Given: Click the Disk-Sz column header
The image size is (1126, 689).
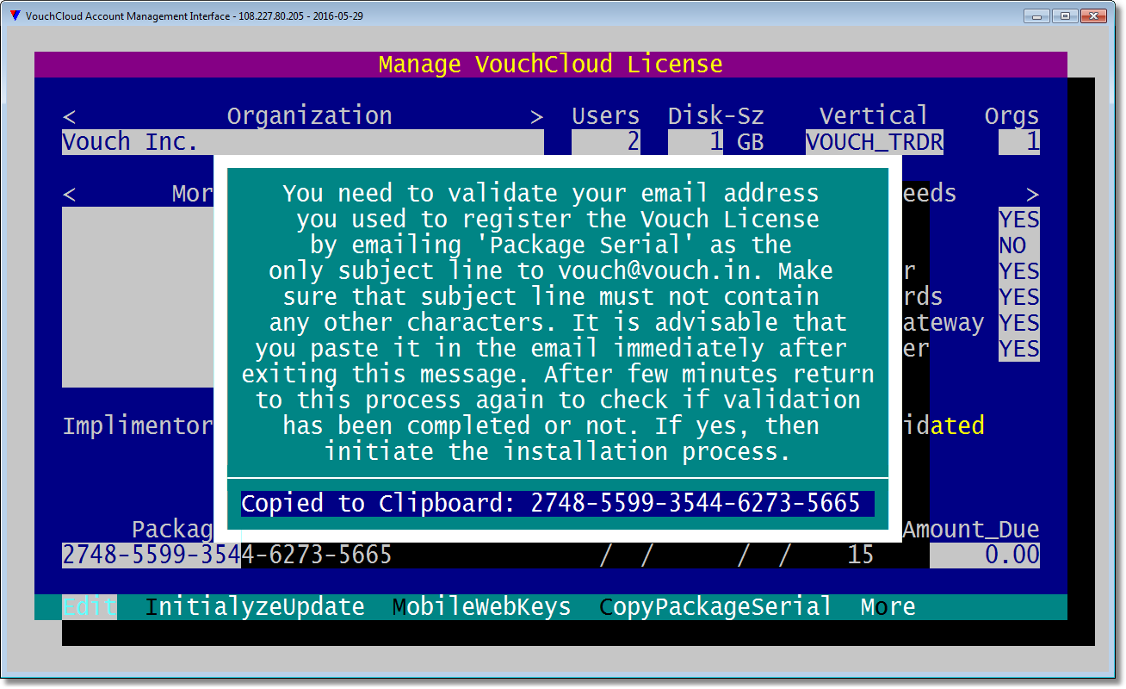Looking at the screenshot, I should pyautogui.click(x=716, y=116).
